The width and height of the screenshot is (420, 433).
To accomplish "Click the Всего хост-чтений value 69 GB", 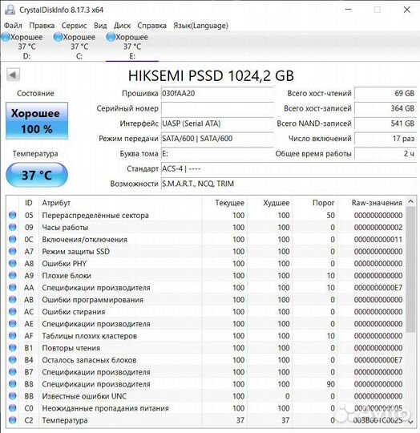I will click(386, 93).
